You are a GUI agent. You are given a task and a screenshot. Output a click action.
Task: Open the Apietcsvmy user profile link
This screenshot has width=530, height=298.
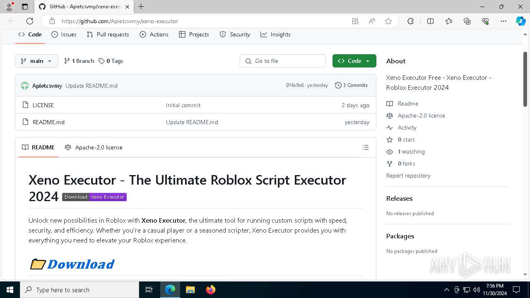[x=47, y=86]
